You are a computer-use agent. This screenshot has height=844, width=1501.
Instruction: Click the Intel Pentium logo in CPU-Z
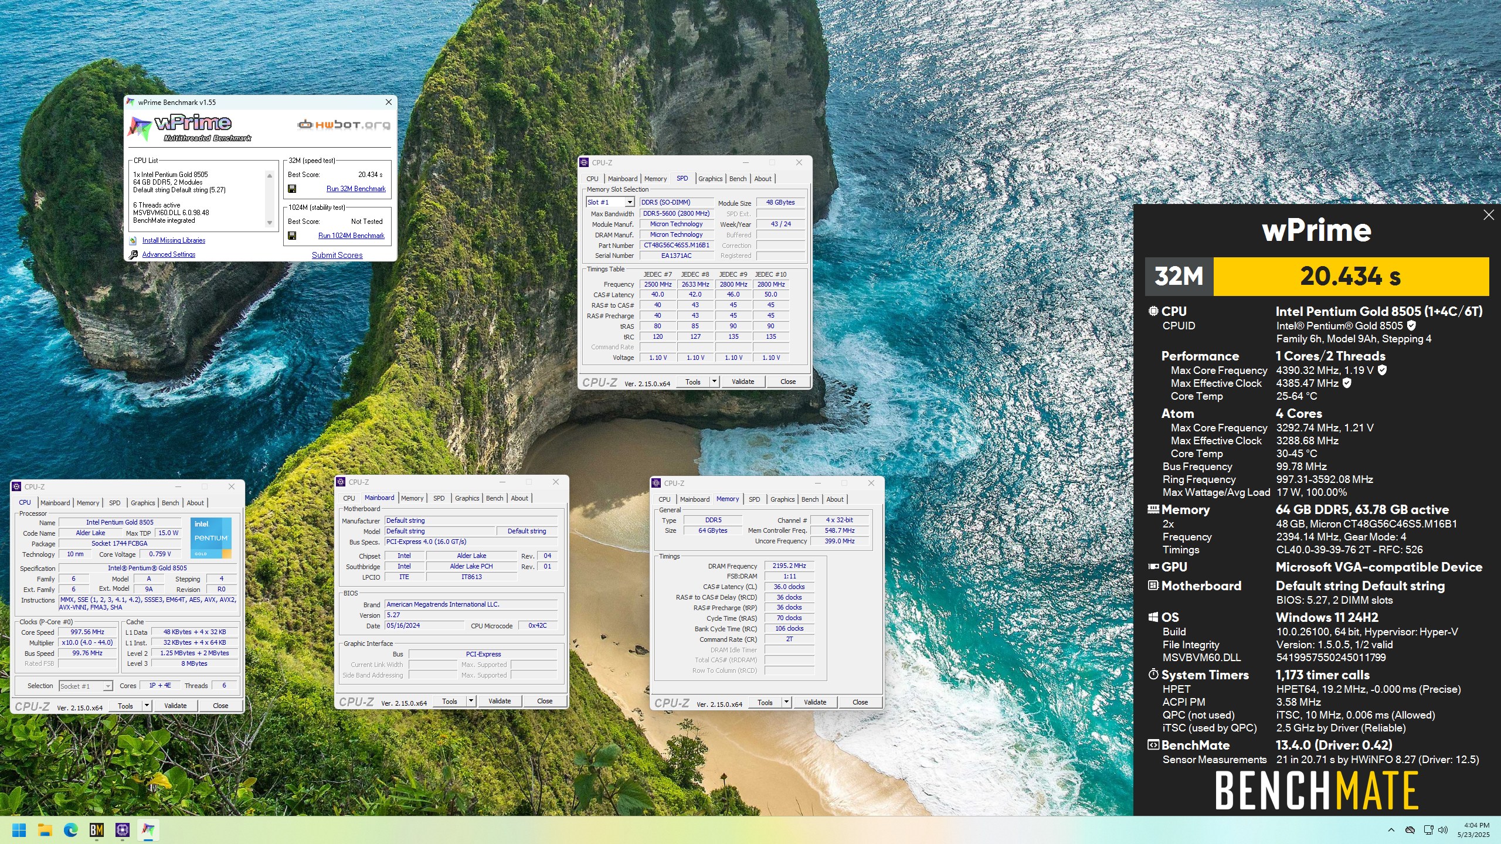click(x=211, y=537)
